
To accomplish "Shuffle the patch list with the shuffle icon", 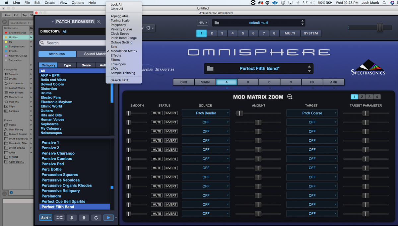I will pyautogui.click(x=60, y=218).
